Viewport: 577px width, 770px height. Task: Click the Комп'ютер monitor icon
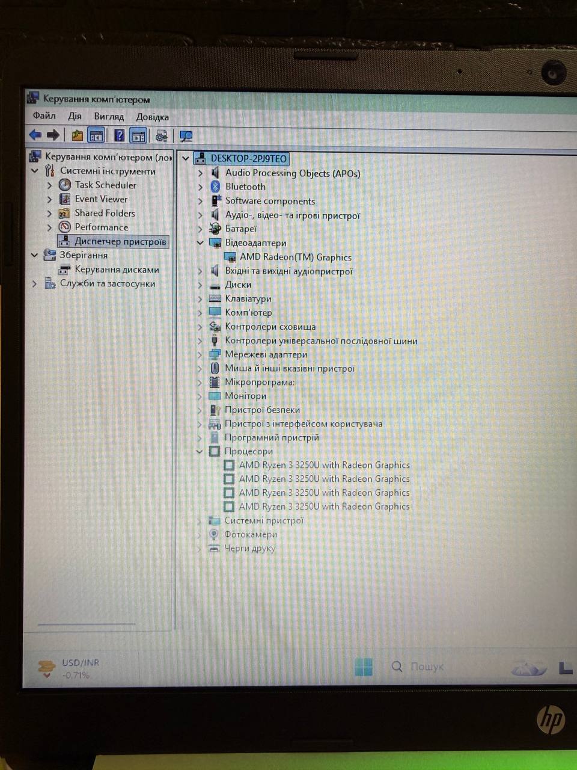(x=215, y=312)
